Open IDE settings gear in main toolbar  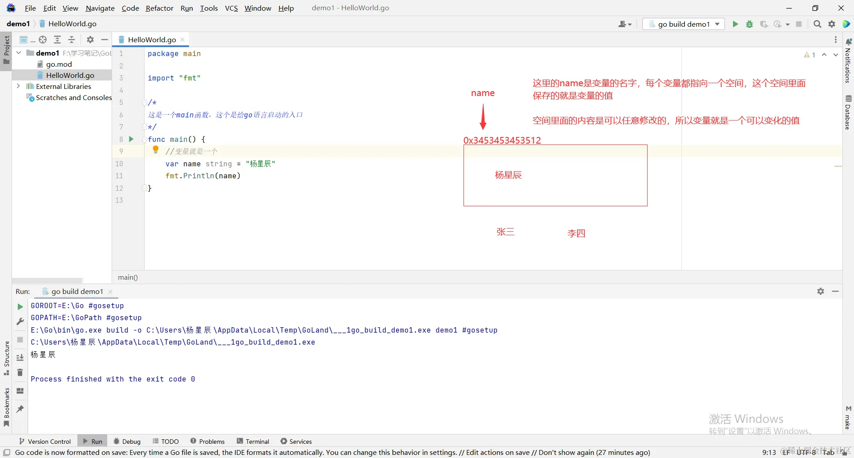[832, 24]
